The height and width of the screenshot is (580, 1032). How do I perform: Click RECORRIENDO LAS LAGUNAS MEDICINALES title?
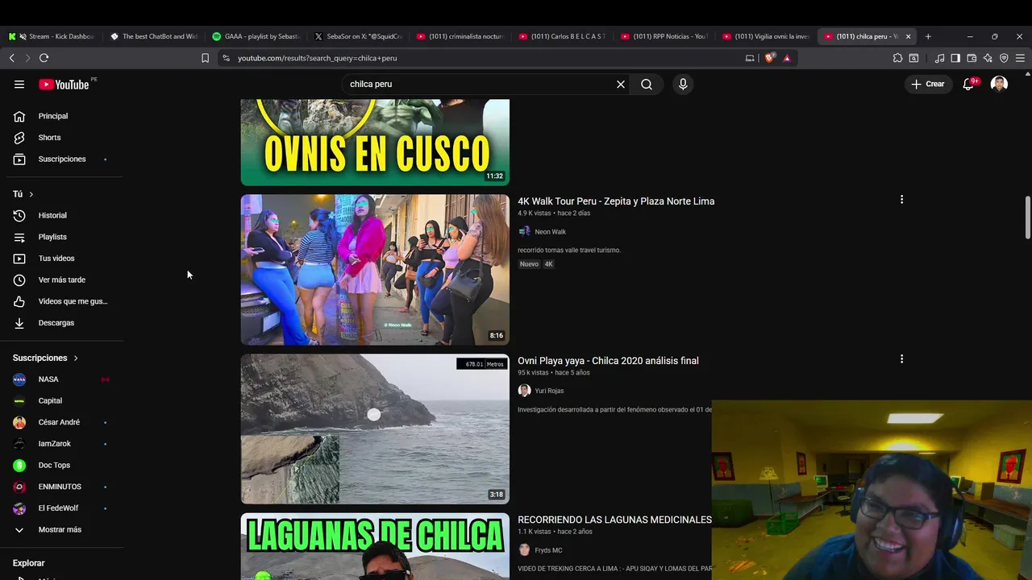tap(614, 520)
